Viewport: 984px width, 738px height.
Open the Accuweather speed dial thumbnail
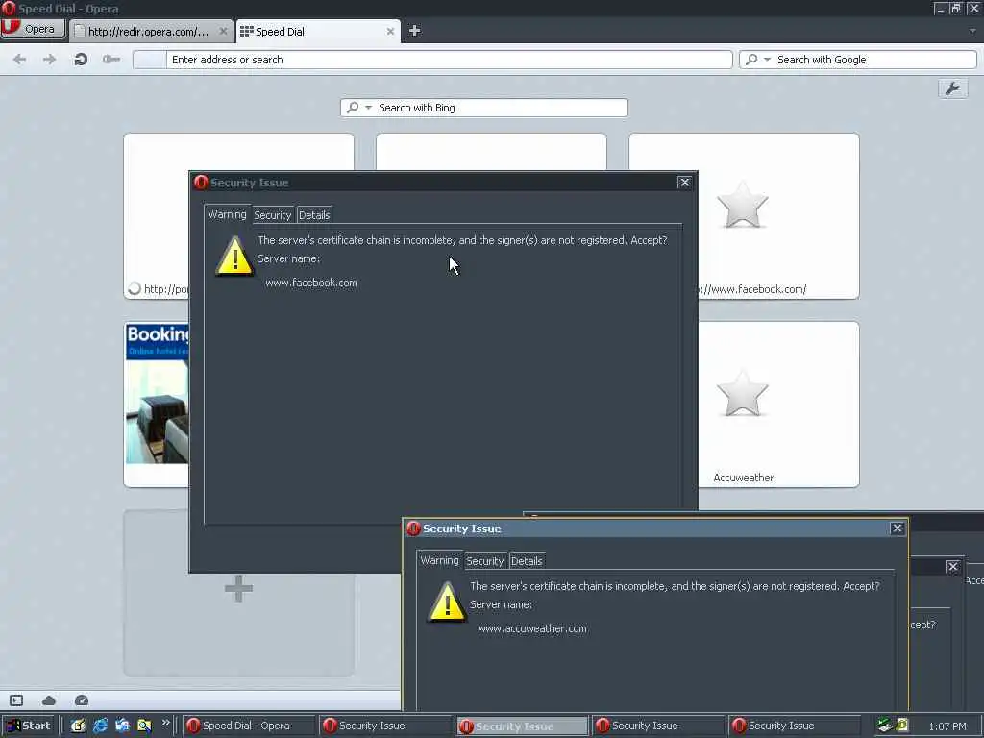tap(778, 405)
